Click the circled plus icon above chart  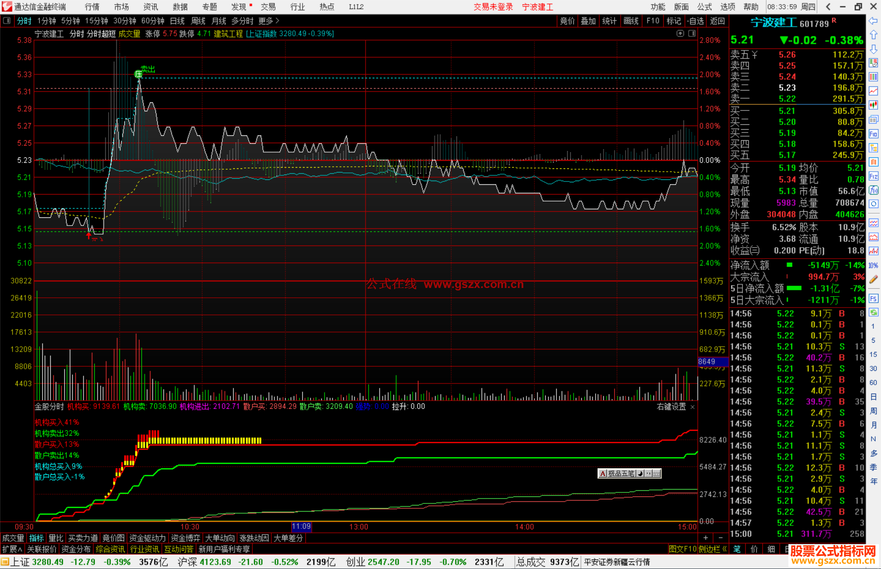click(680, 33)
